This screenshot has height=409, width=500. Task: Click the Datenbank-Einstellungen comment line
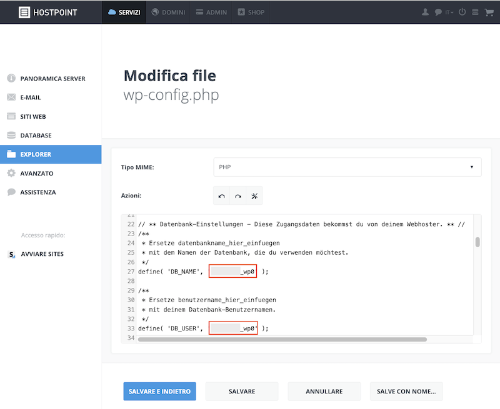click(x=301, y=224)
